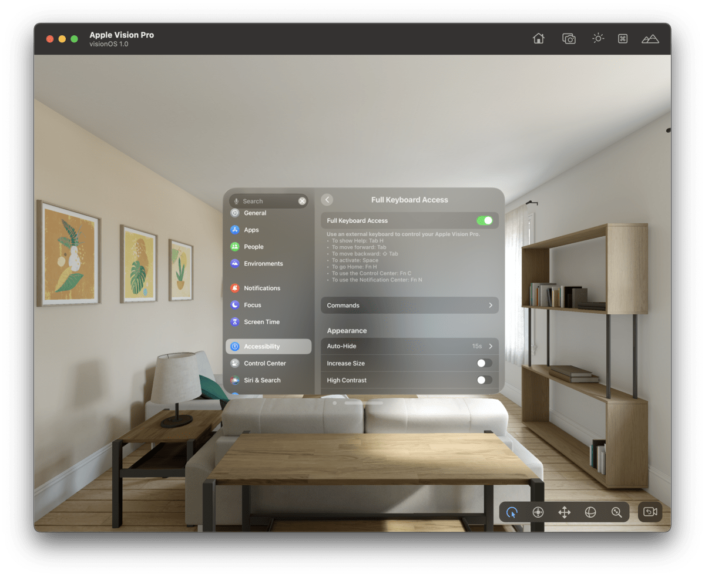The width and height of the screenshot is (705, 577).
Task: Click the Settings window grab bar
Action: (x=364, y=403)
